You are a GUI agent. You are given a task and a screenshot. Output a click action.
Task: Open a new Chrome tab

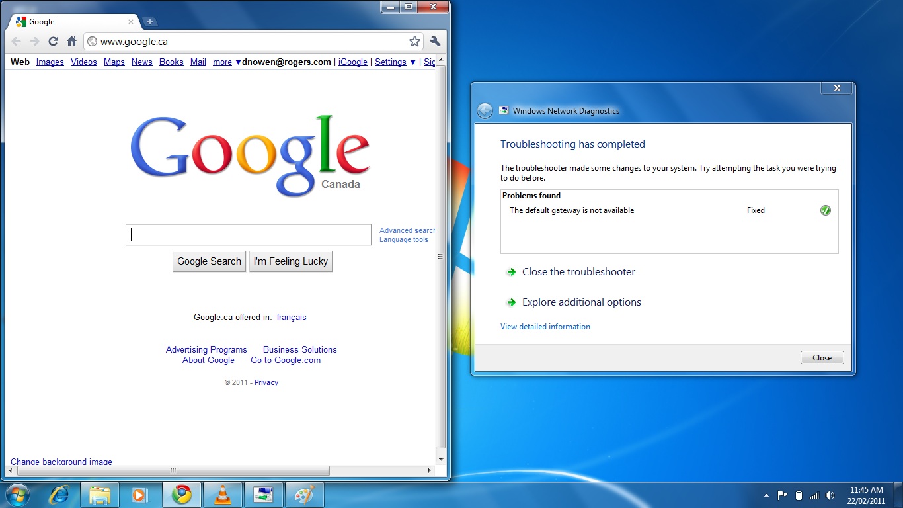150,22
